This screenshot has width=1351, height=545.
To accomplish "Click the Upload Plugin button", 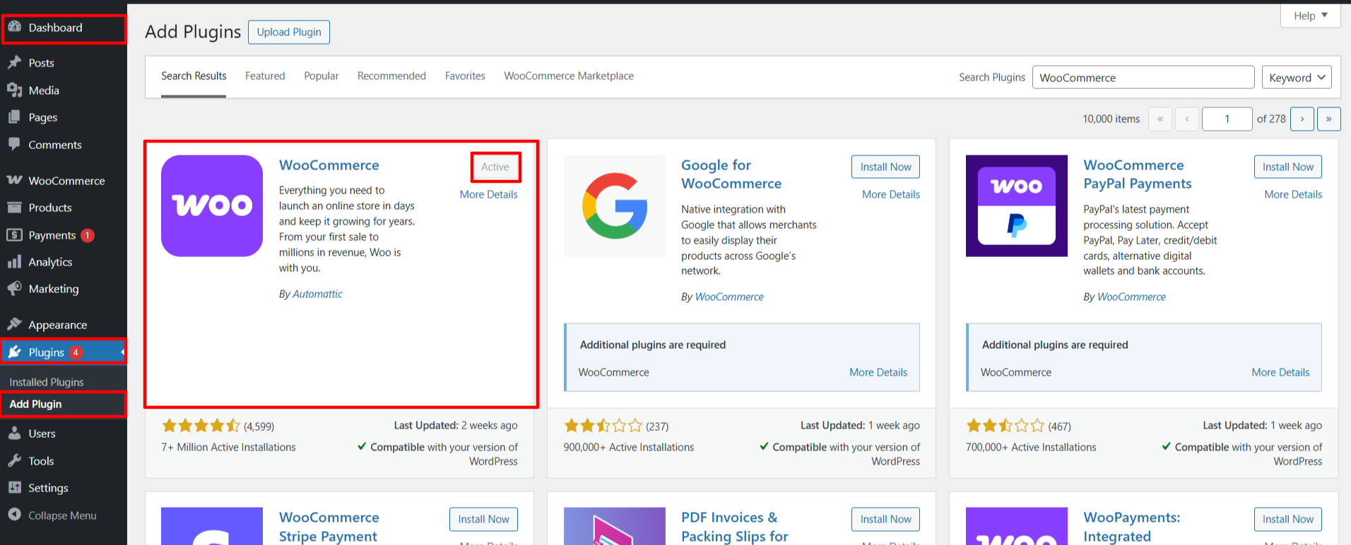I will point(288,32).
